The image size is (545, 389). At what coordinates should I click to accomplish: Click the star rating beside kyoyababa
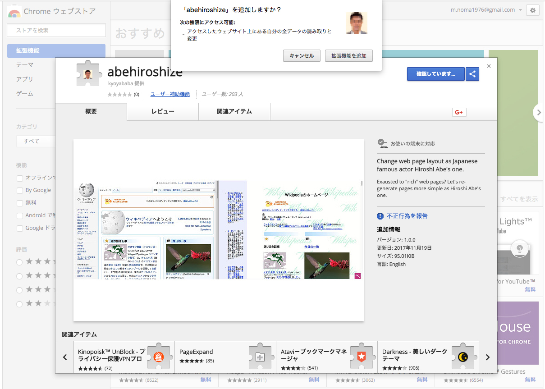[x=119, y=94]
